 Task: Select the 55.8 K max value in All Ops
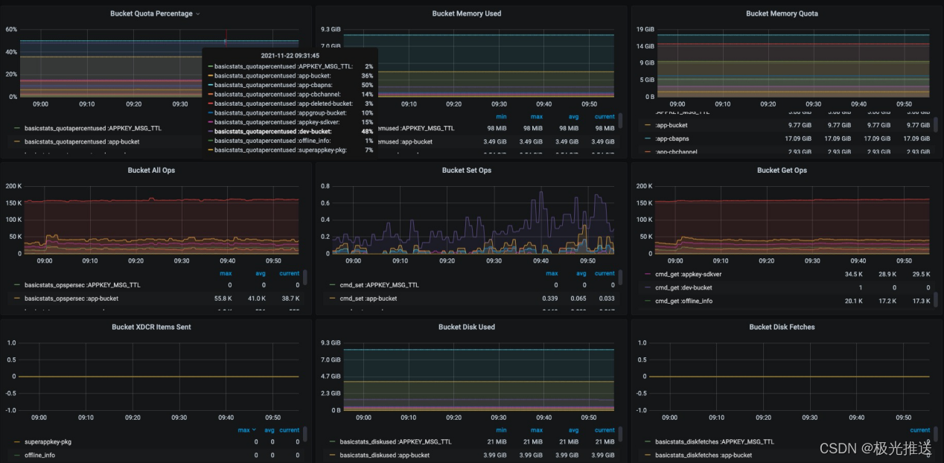pyautogui.click(x=224, y=298)
